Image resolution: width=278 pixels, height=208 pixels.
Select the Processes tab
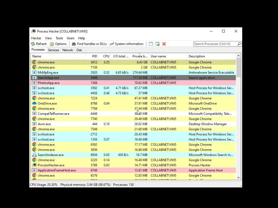38,50
